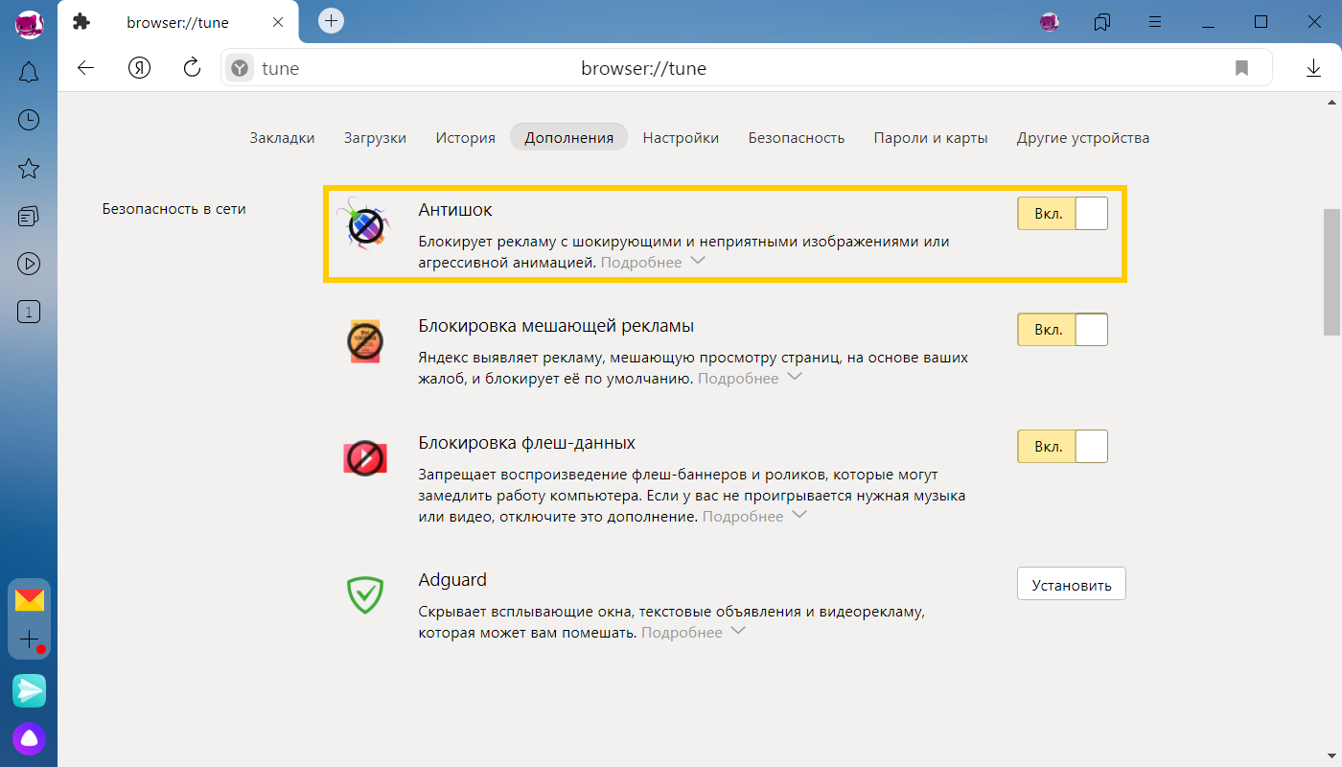Reload the current page
Viewport: 1342px width, 767px height.
(192, 67)
